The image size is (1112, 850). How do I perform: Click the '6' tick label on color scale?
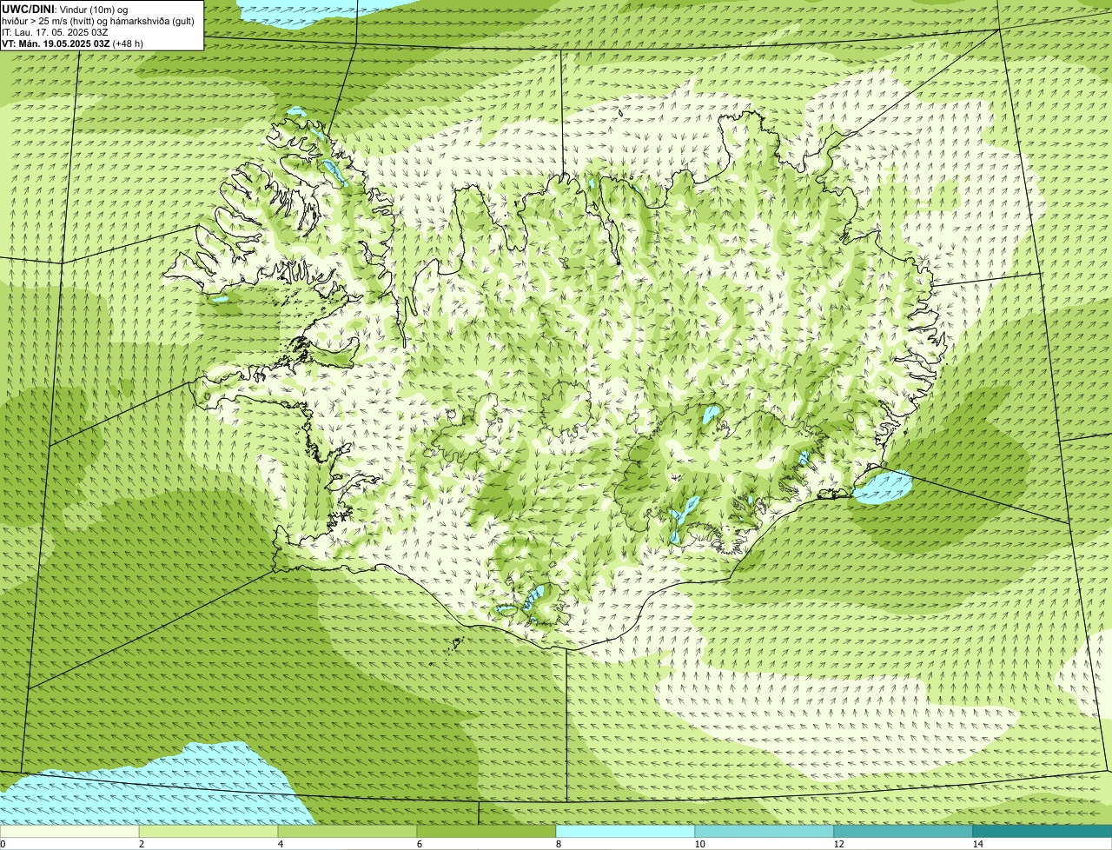click(x=419, y=844)
